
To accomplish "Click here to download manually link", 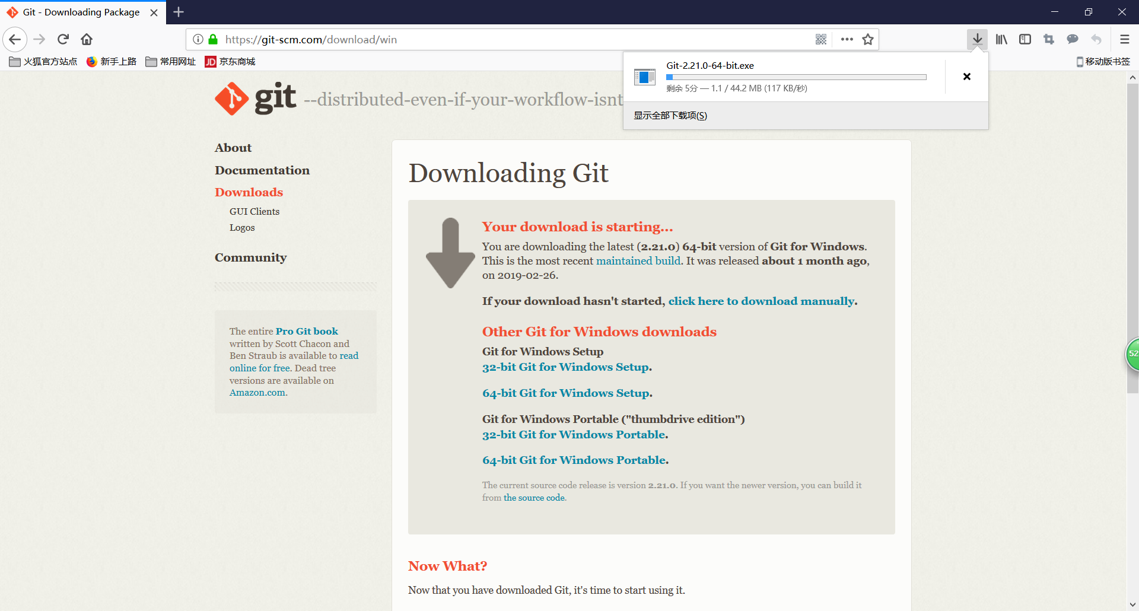I will [762, 301].
